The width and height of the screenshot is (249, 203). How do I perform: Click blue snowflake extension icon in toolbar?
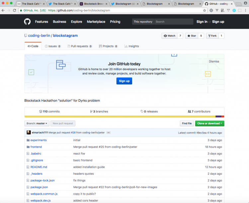pyautogui.click(x=234, y=11)
